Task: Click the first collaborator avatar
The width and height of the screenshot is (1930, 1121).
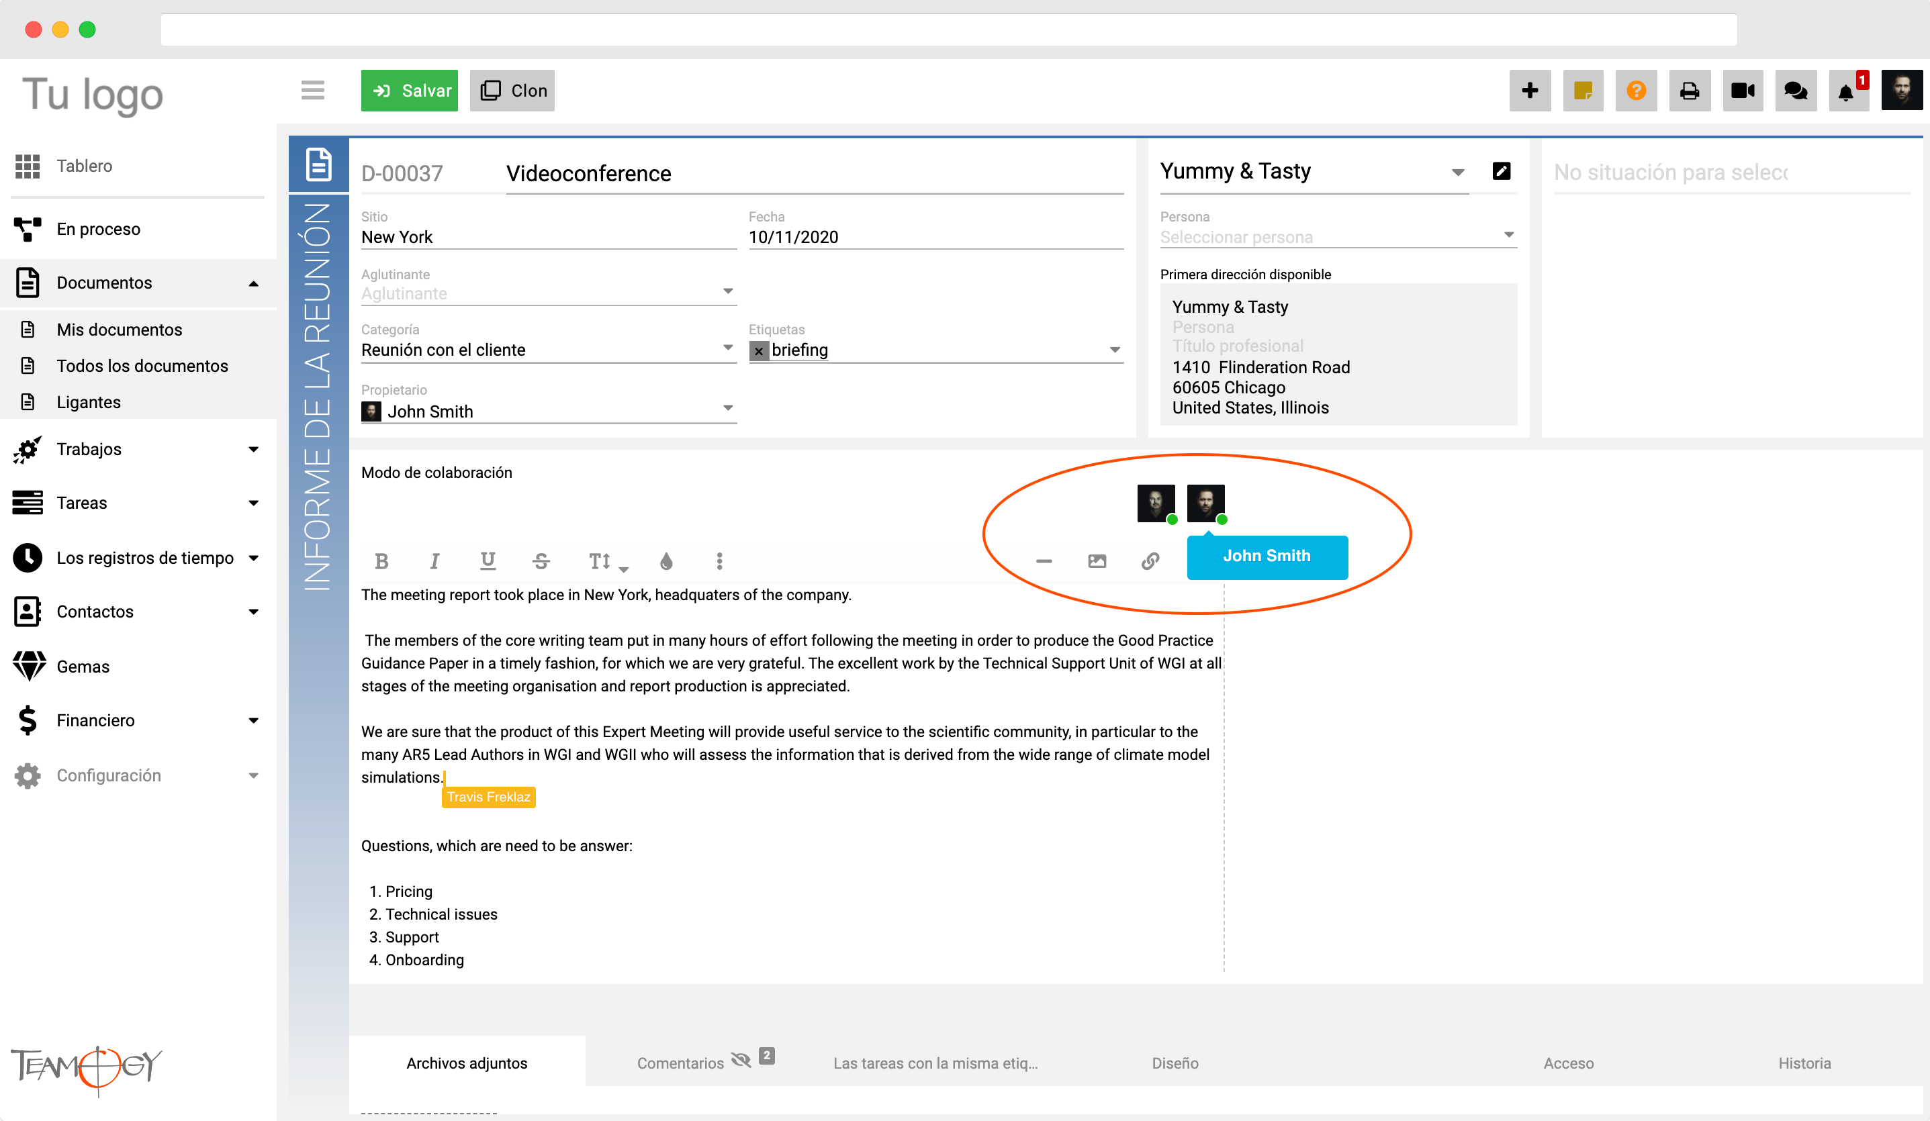Action: coord(1156,503)
